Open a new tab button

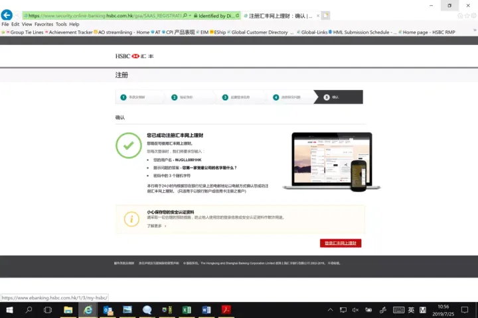[x=325, y=15]
